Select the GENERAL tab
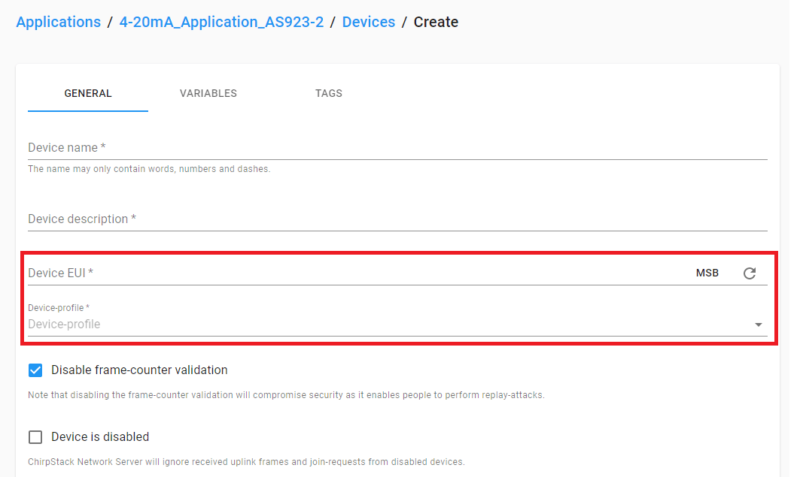This screenshot has width=800, height=477. [87, 93]
